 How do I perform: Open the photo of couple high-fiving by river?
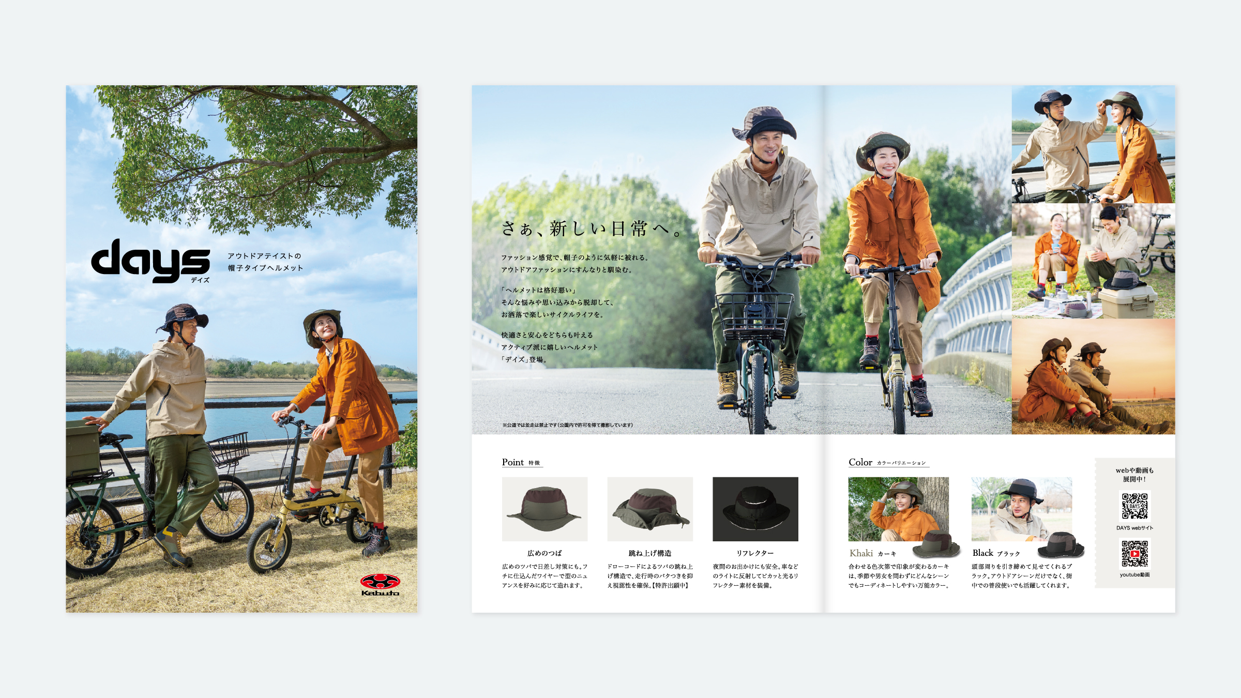1093,144
